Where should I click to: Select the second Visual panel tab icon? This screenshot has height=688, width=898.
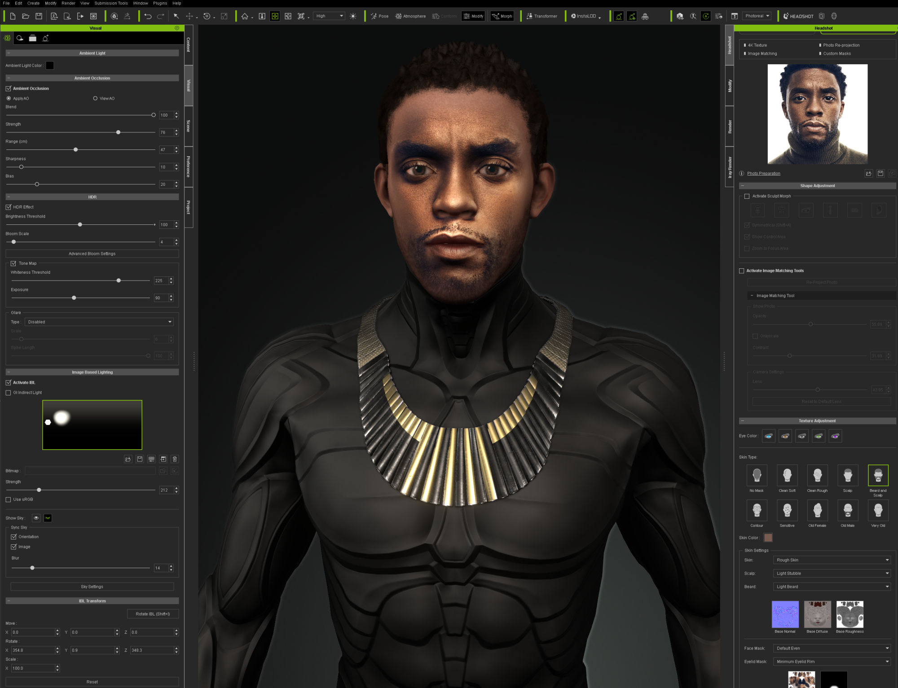(x=20, y=38)
